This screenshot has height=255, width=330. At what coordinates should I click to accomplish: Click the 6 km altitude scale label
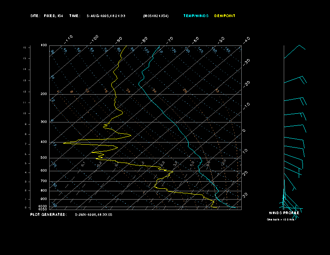click(x=26, y=154)
